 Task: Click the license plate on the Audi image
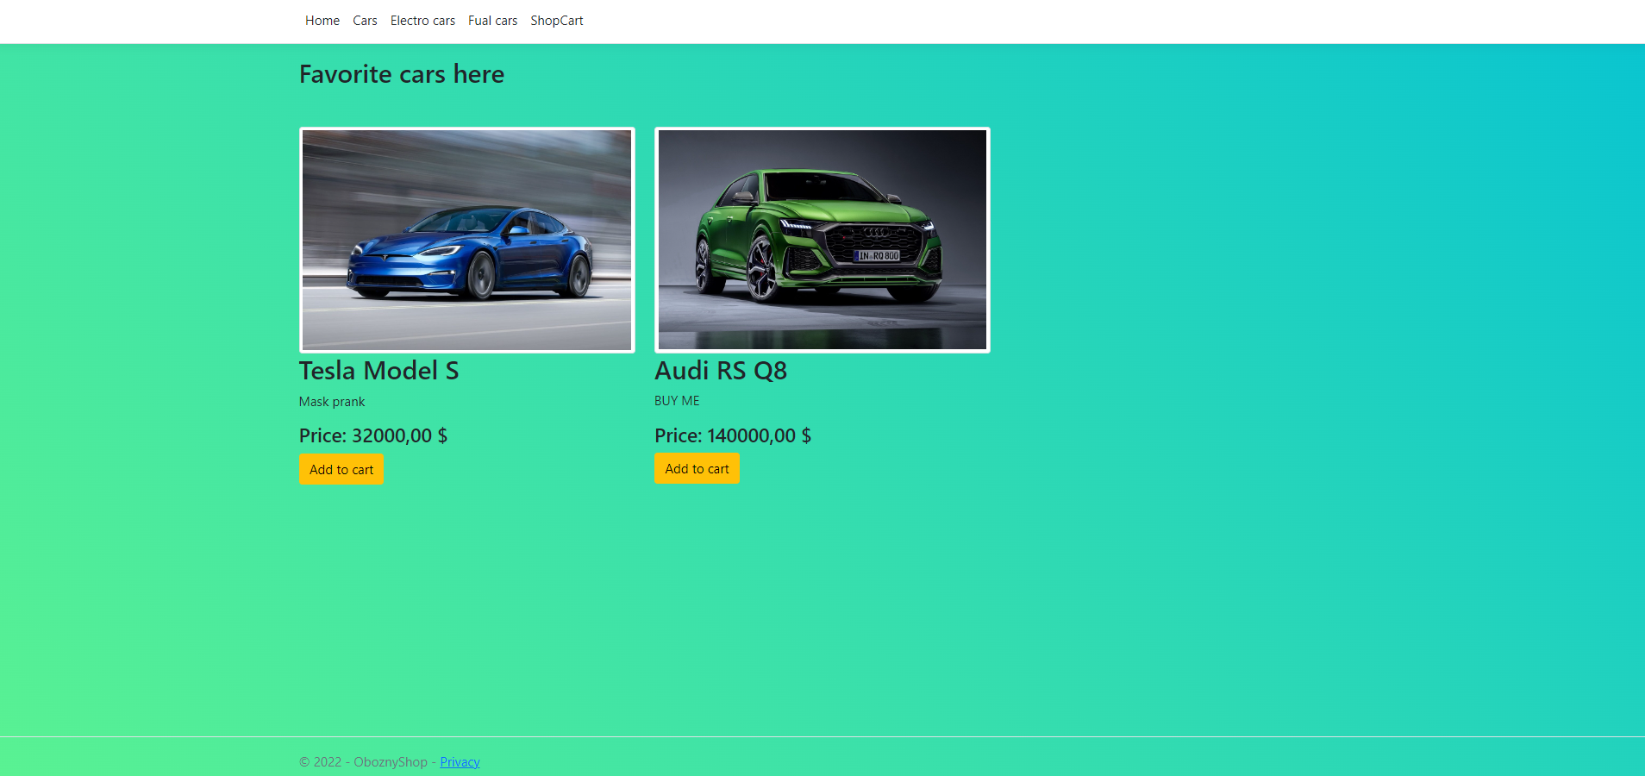[877, 255]
